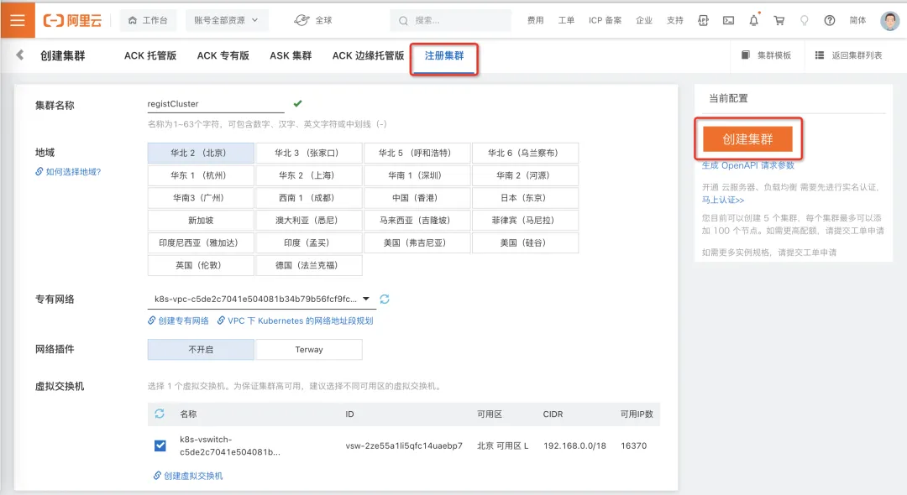Open the notification bell
Viewport: 907px width, 495px height.
[x=753, y=20]
